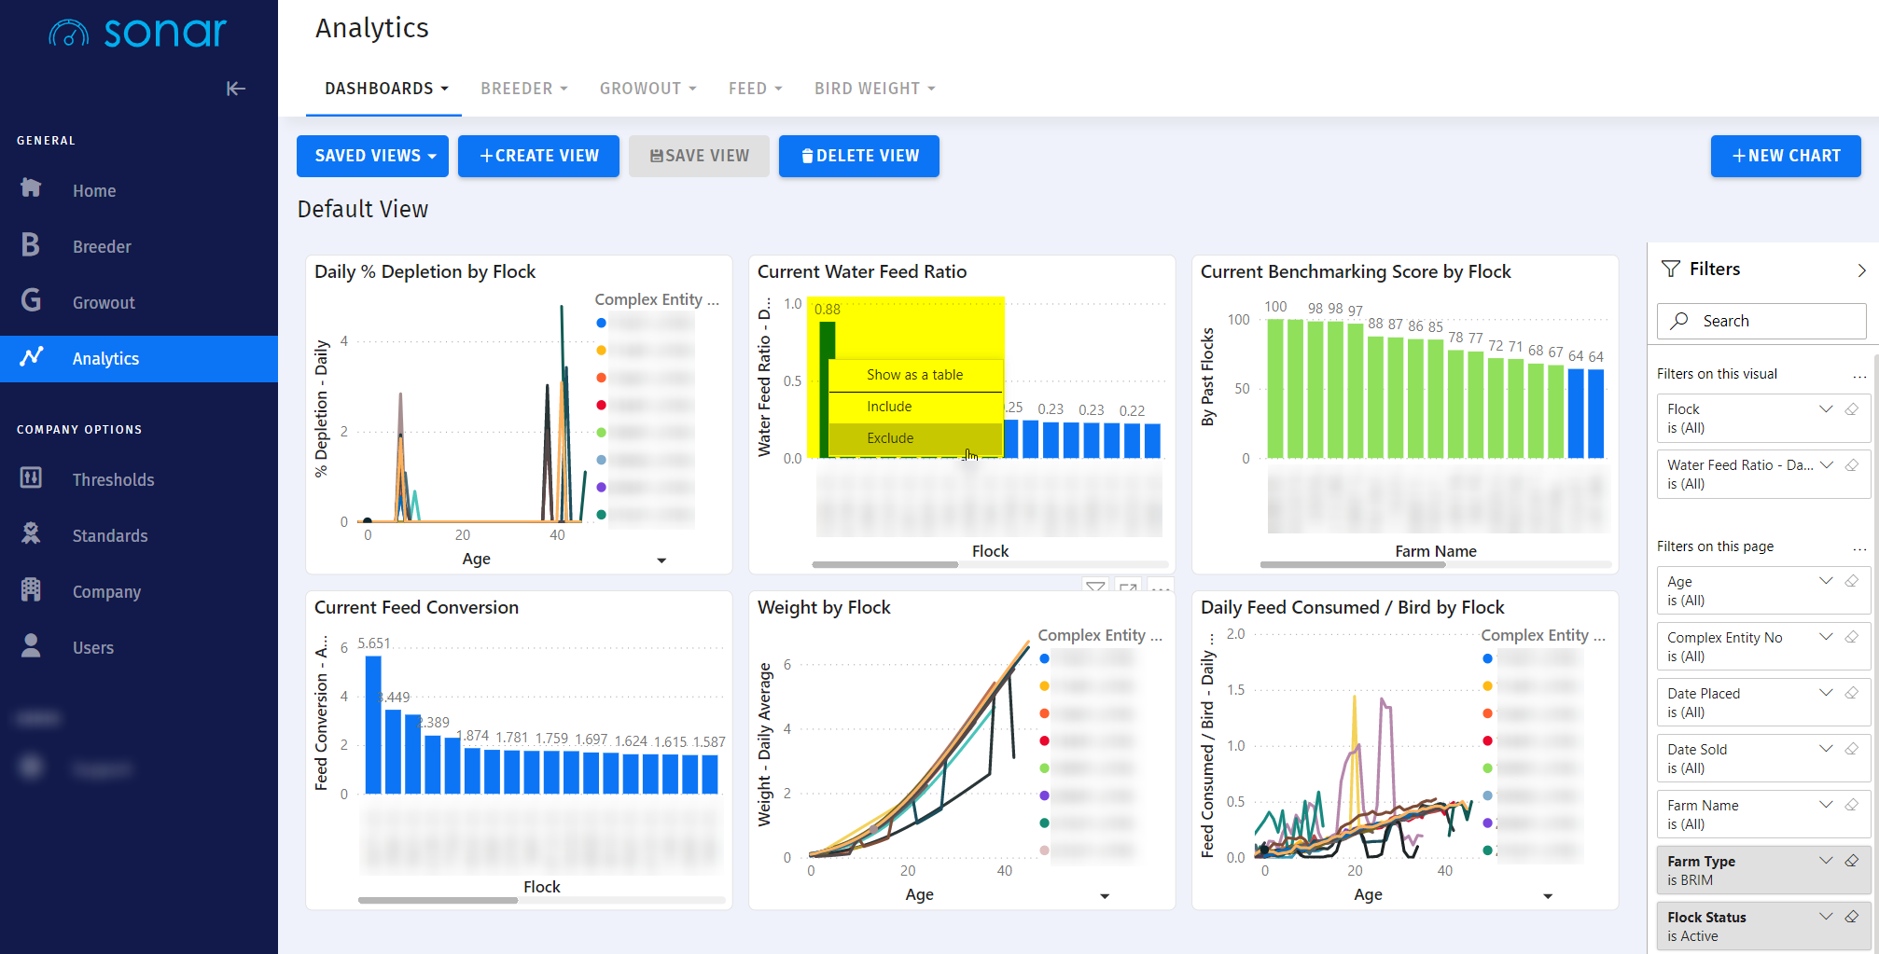The height and width of the screenshot is (954, 1879).
Task: Open the Saved Views dropdown
Action: click(372, 156)
